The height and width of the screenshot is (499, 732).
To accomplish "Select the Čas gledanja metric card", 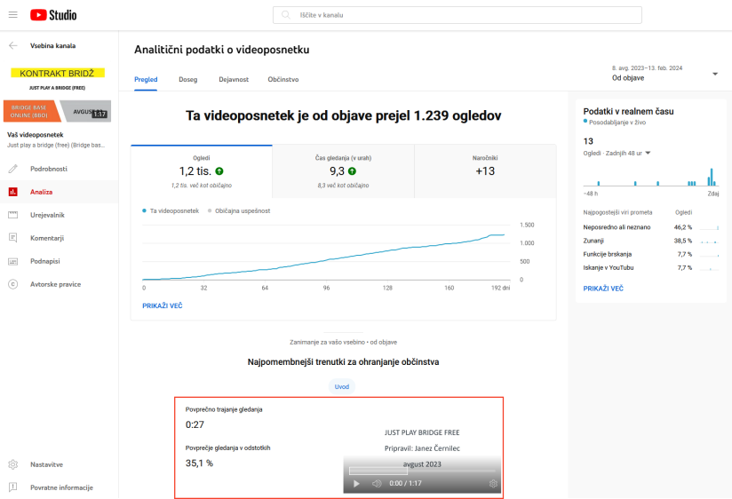I will point(342,171).
